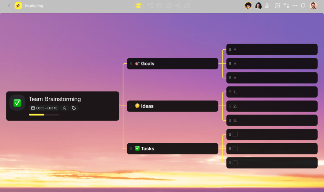Open the Marketing rocket space icon
This screenshot has height=192, width=324.
point(18,6)
